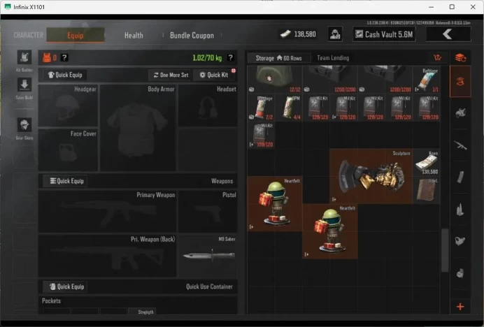Image resolution: width=484 pixels, height=327 pixels.
Task: Open the Team Lending tab
Action: click(x=333, y=58)
